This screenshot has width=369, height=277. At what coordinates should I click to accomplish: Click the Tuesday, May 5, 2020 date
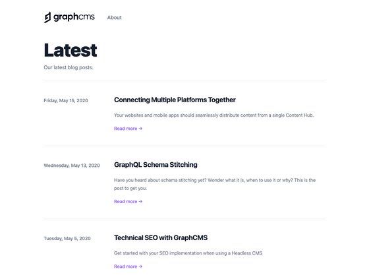pos(67,239)
